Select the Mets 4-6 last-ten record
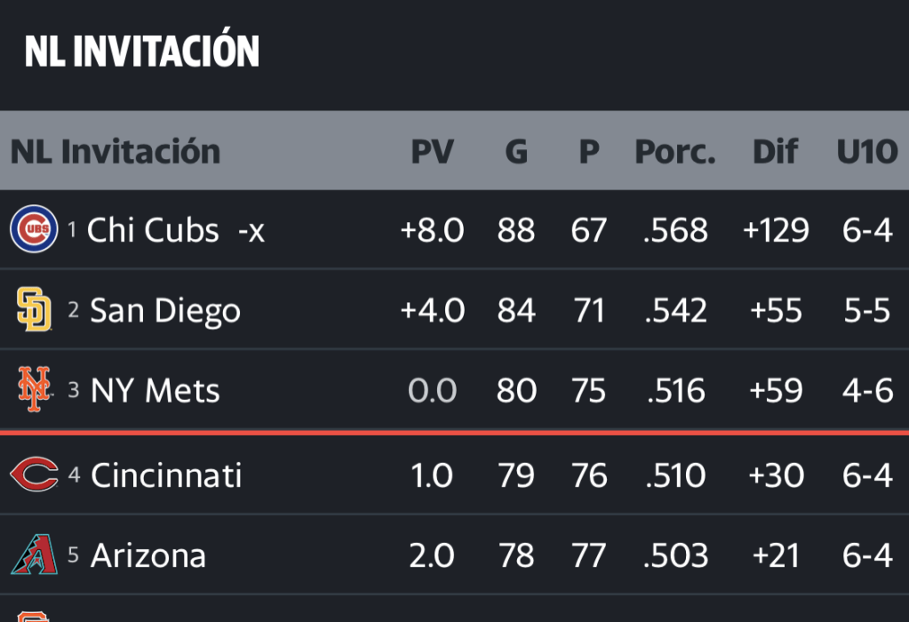This screenshot has width=909, height=622. (866, 391)
